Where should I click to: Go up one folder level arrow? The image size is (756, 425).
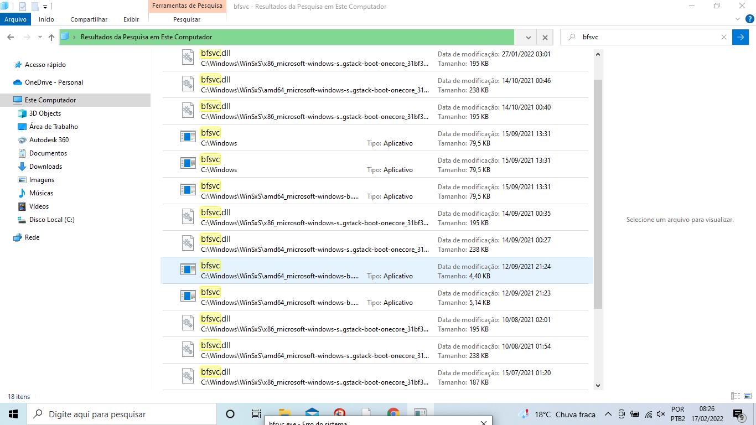pos(51,37)
